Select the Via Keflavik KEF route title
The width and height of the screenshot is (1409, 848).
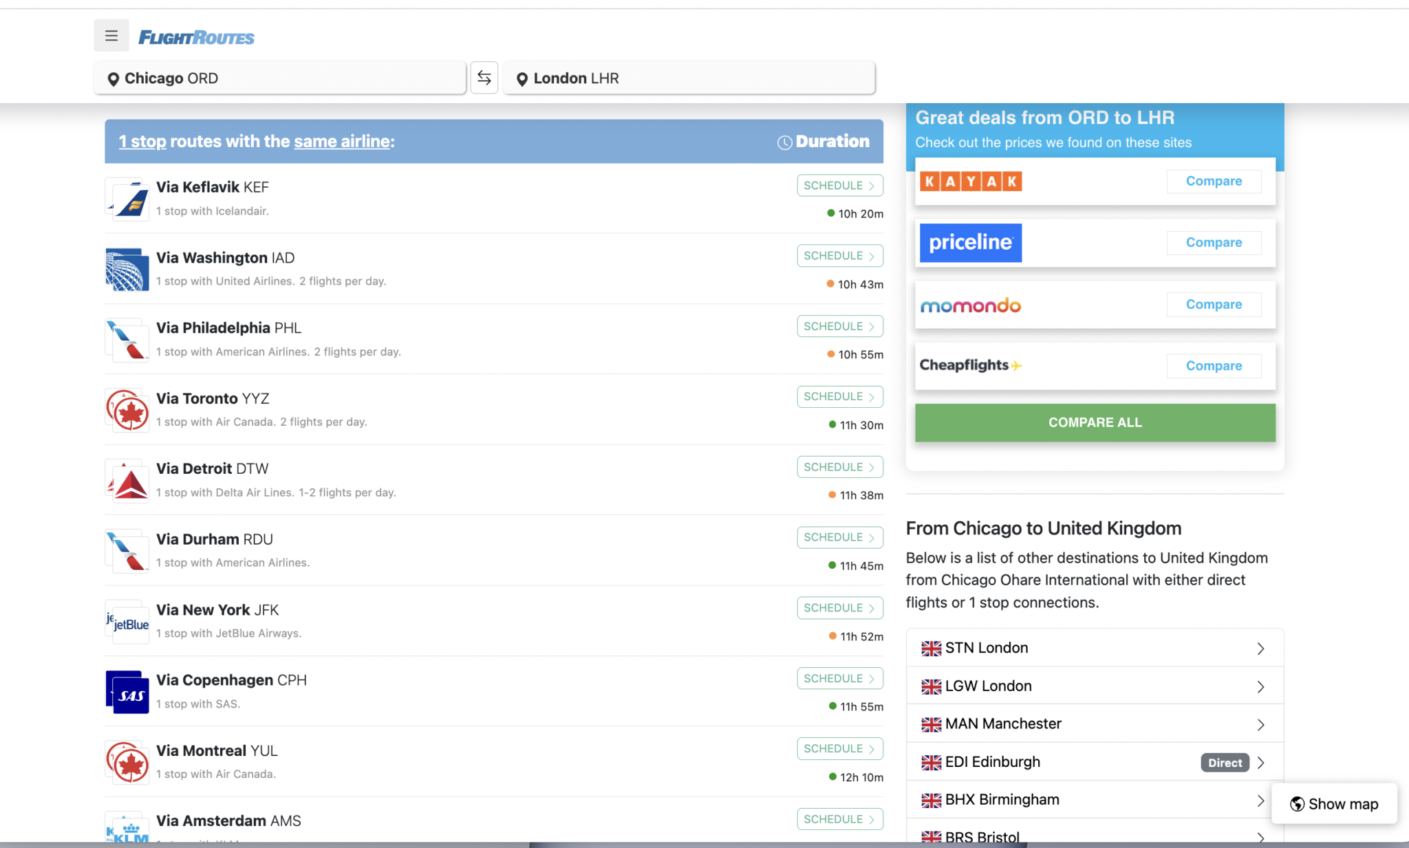point(213,187)
